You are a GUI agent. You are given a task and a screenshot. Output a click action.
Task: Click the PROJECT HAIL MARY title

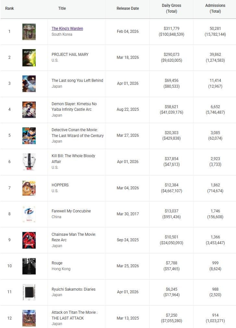(70, 55)
